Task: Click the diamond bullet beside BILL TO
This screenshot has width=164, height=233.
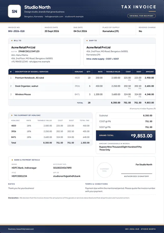Action: tap(12, 41)
